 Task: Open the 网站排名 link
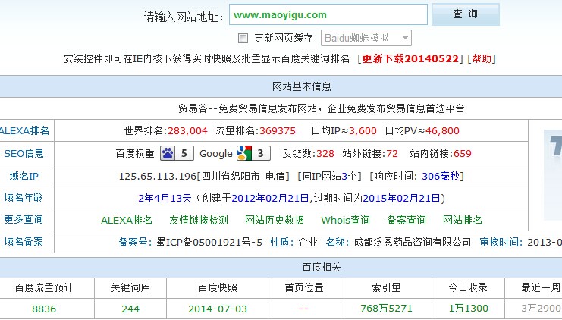(x=463, y=220)
